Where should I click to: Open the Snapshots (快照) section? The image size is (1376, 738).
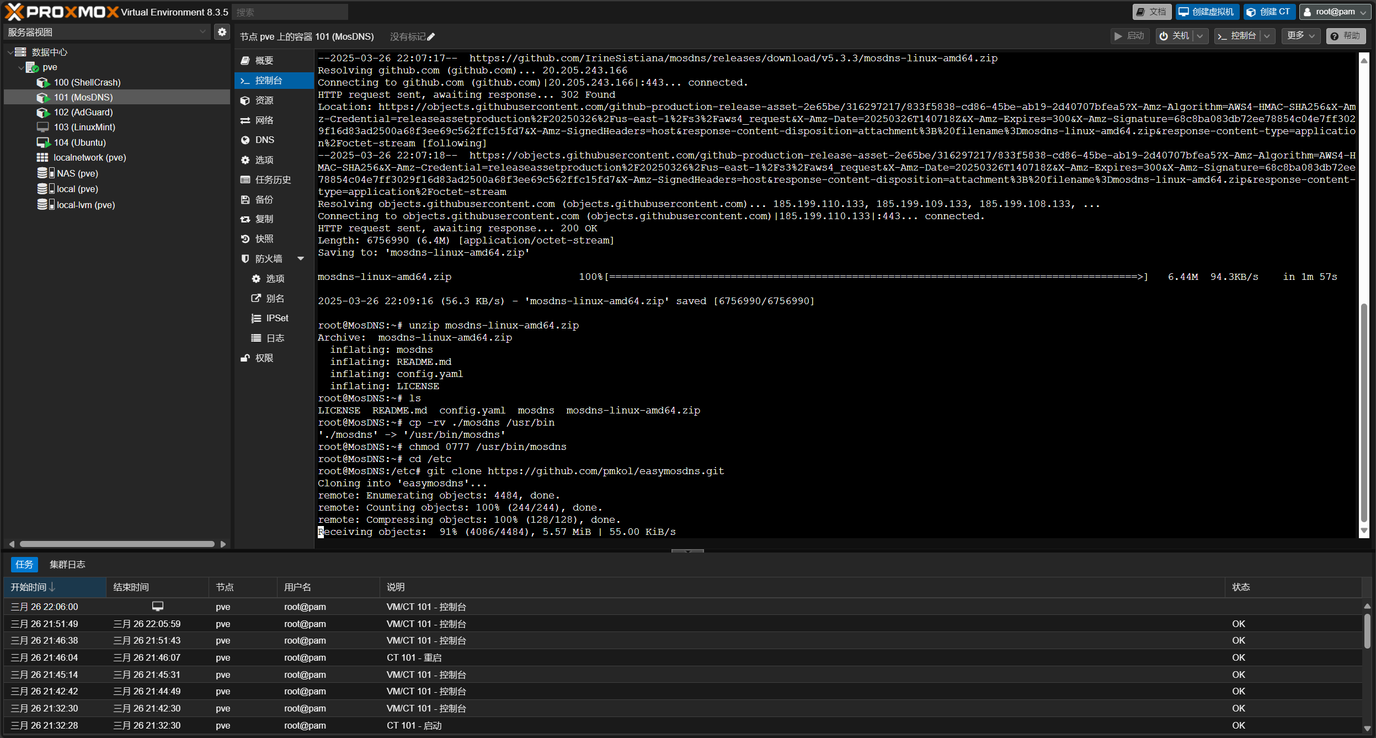tap(264, 239)
